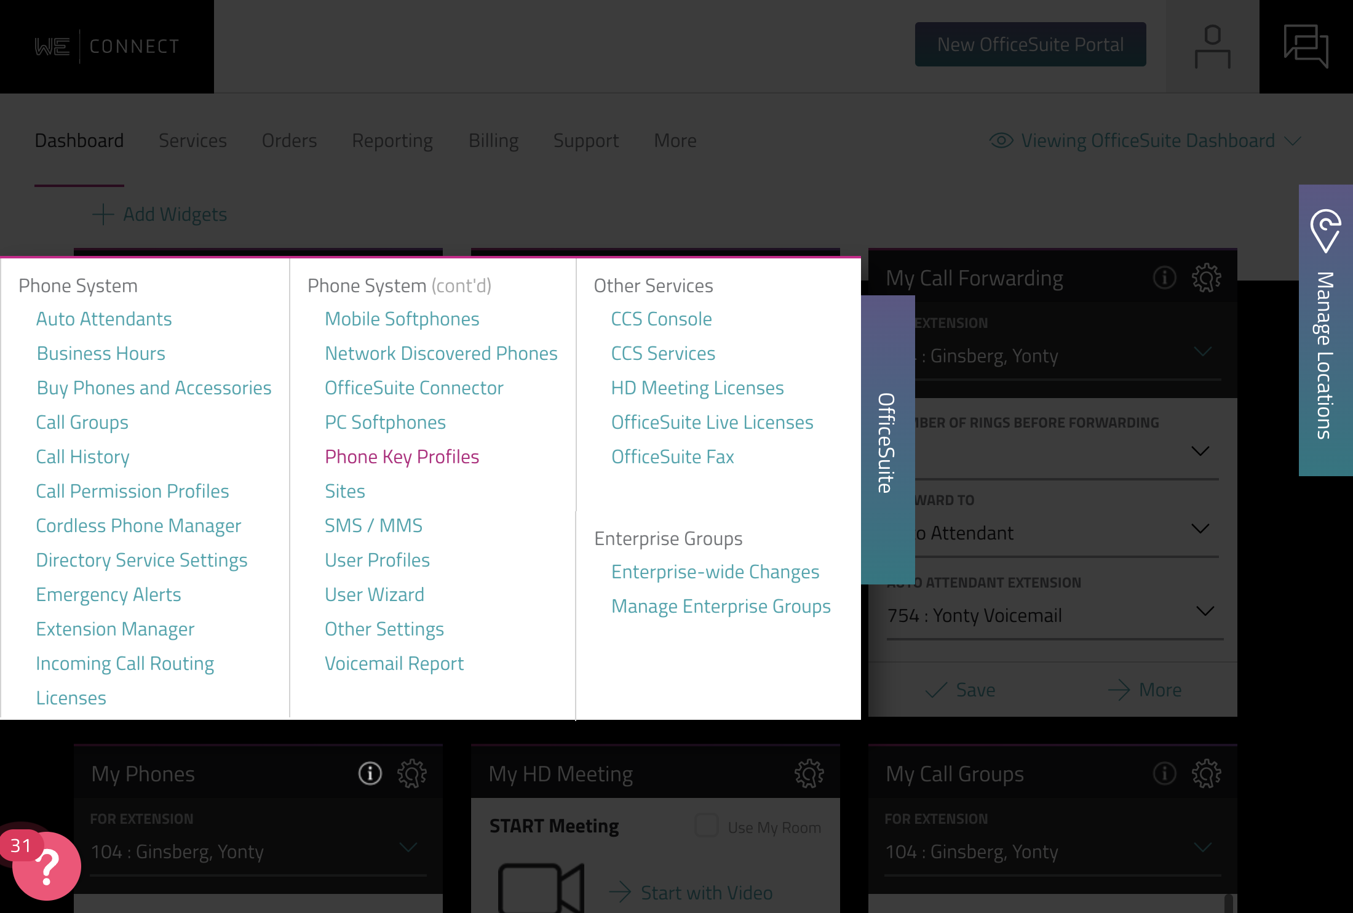Screen dimensions: 1353x913
Task: Select CCS Console link
Action: point(661,319)
